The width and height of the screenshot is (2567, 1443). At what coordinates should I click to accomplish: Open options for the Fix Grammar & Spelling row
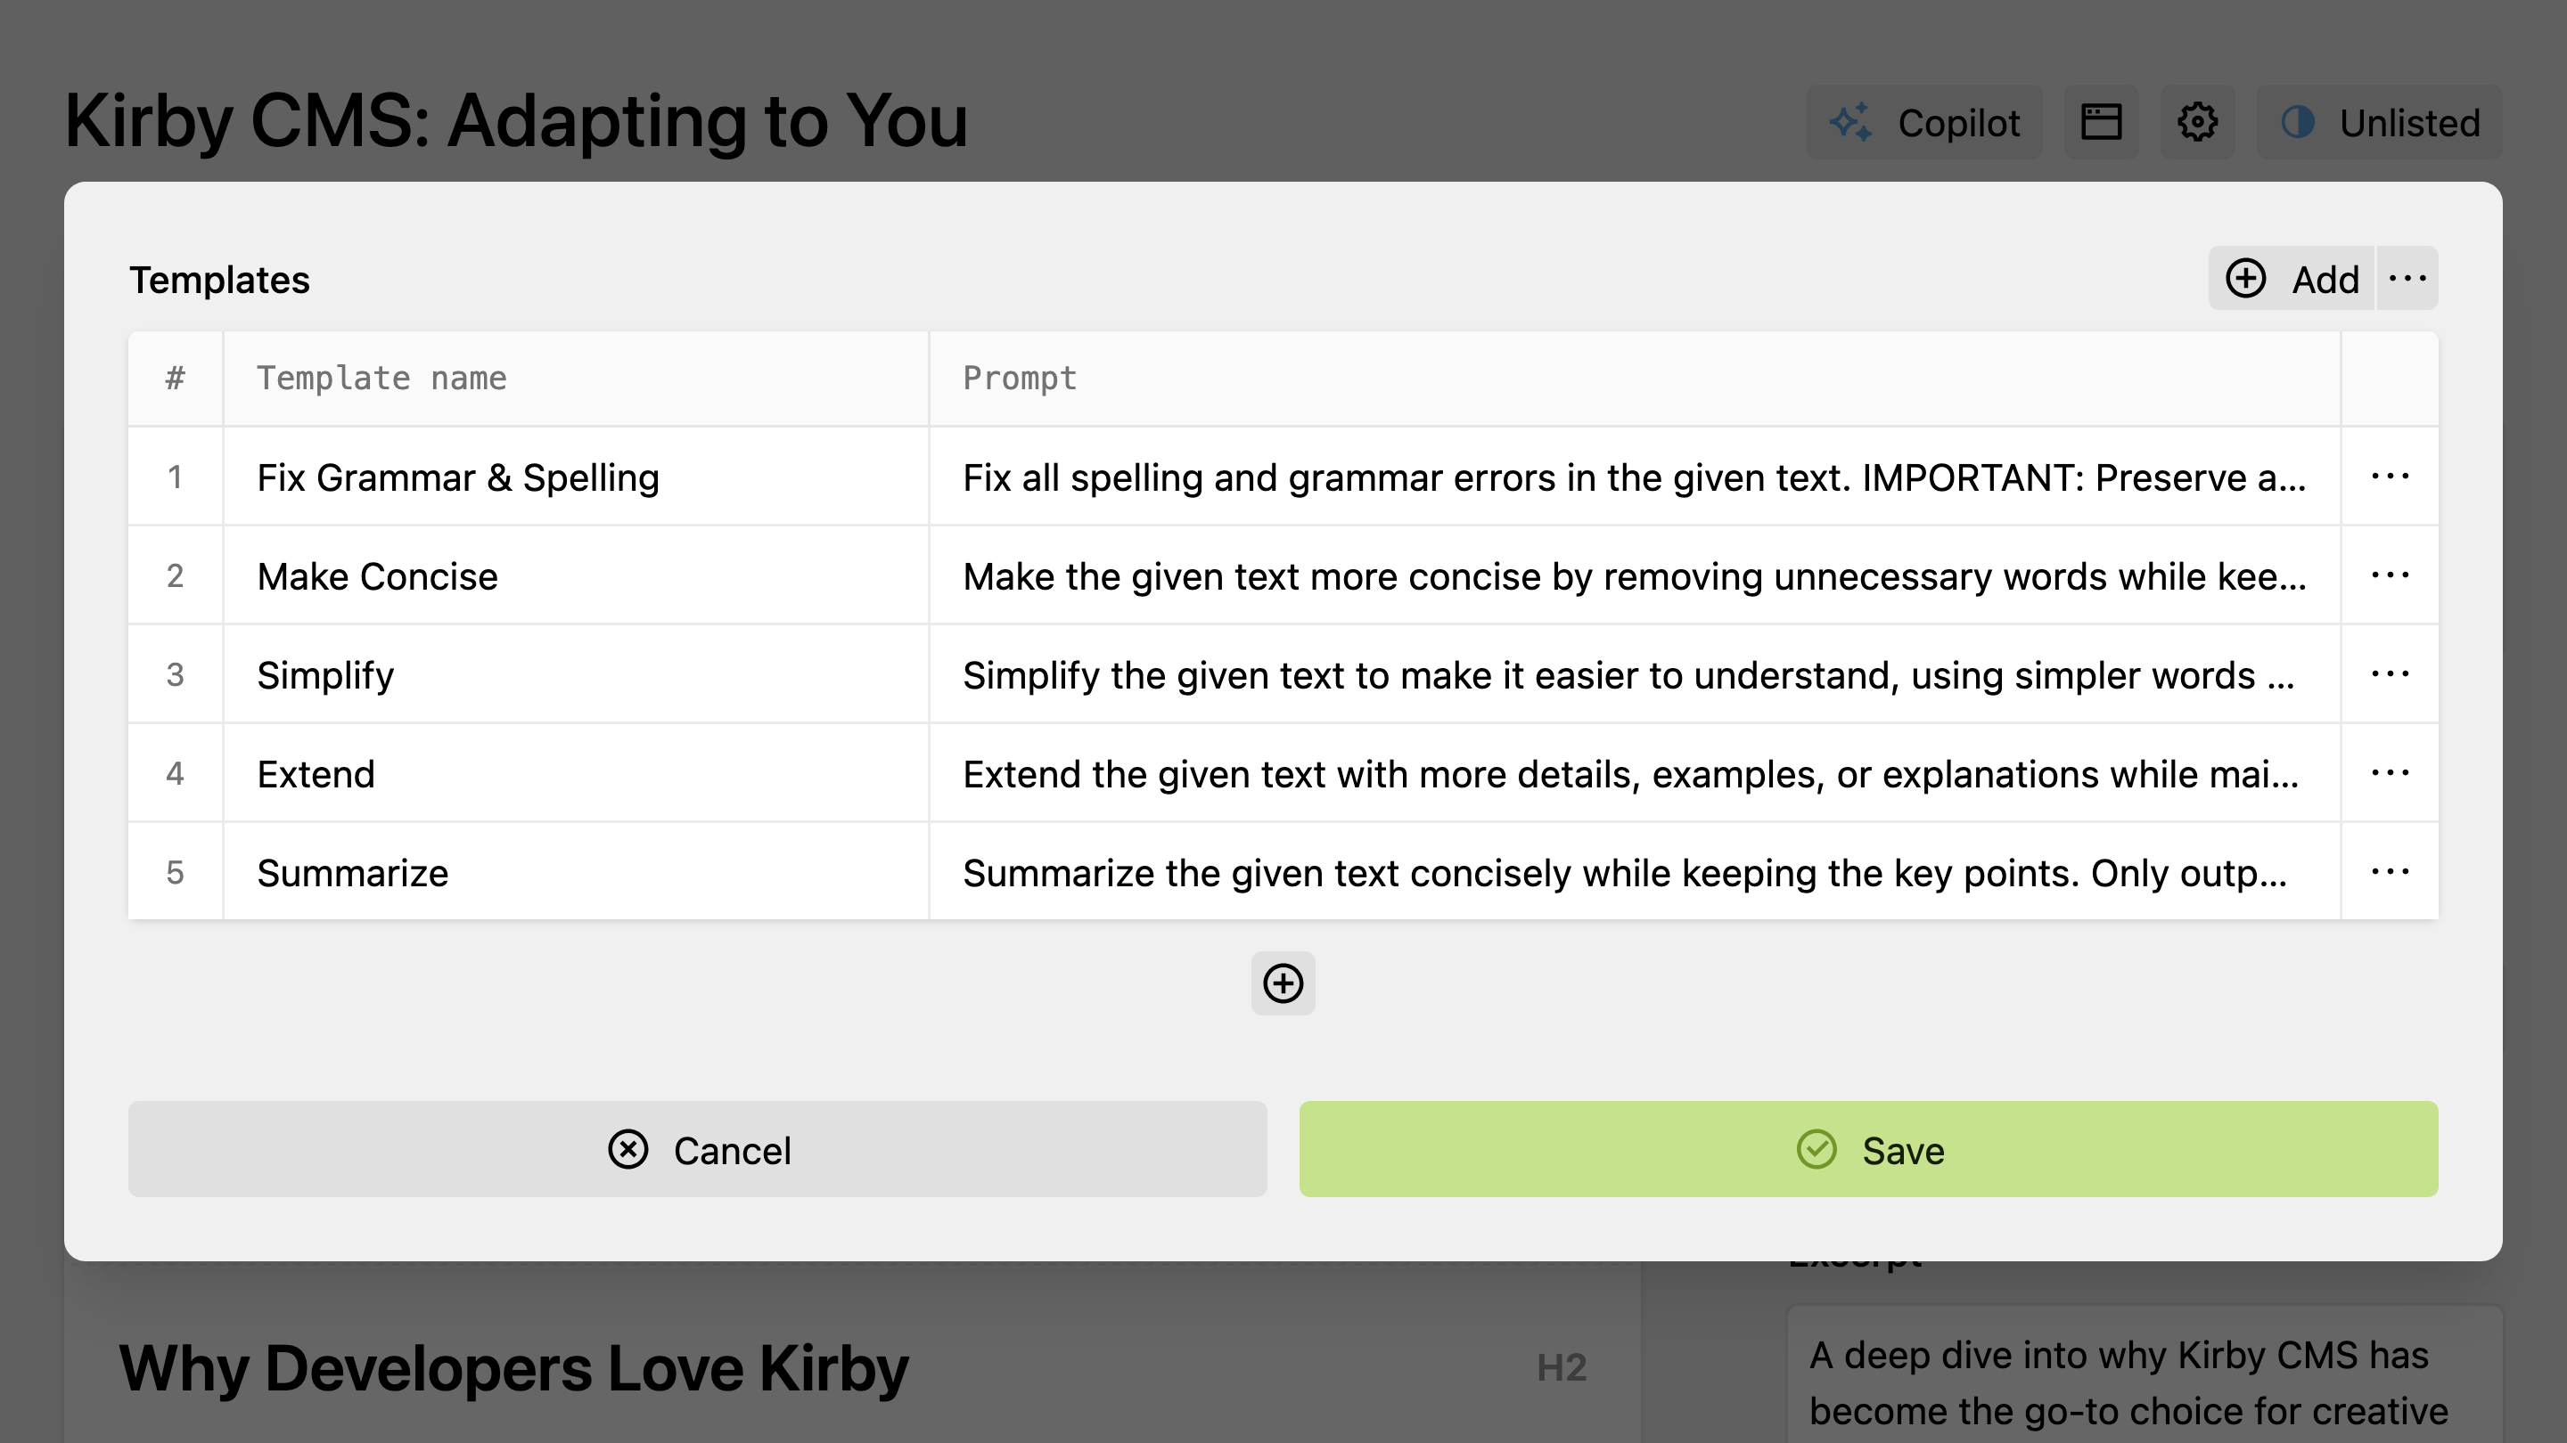[2391, 476]
